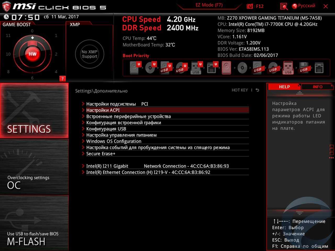Screen dimensions: 335x251
Task: Click the red question mark under Game Boost
Action: 62,78
